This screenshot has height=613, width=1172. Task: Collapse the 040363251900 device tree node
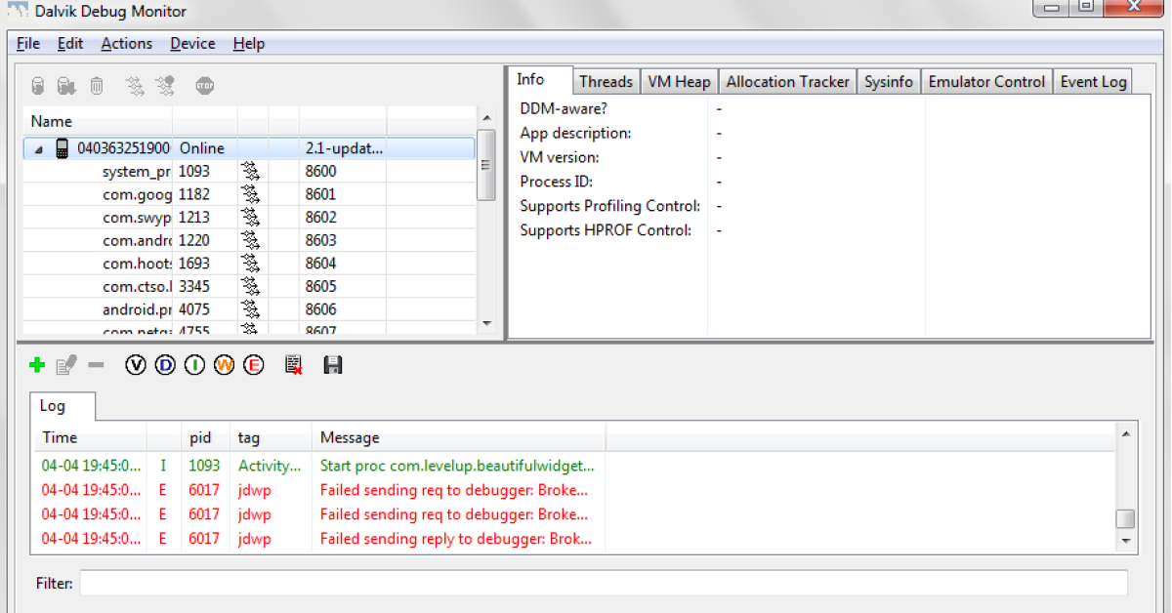click(39, 149)
